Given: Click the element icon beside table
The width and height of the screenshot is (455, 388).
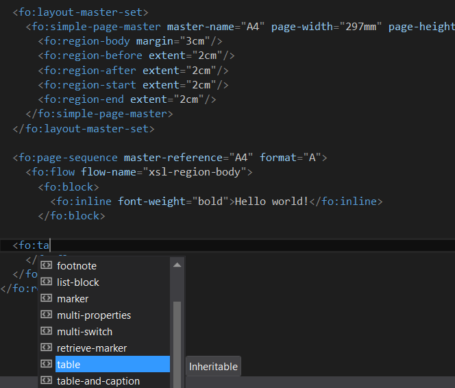Looking at the screenshot, I should 47,364.
